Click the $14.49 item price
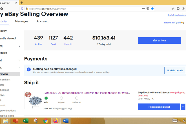 [48, 108]
